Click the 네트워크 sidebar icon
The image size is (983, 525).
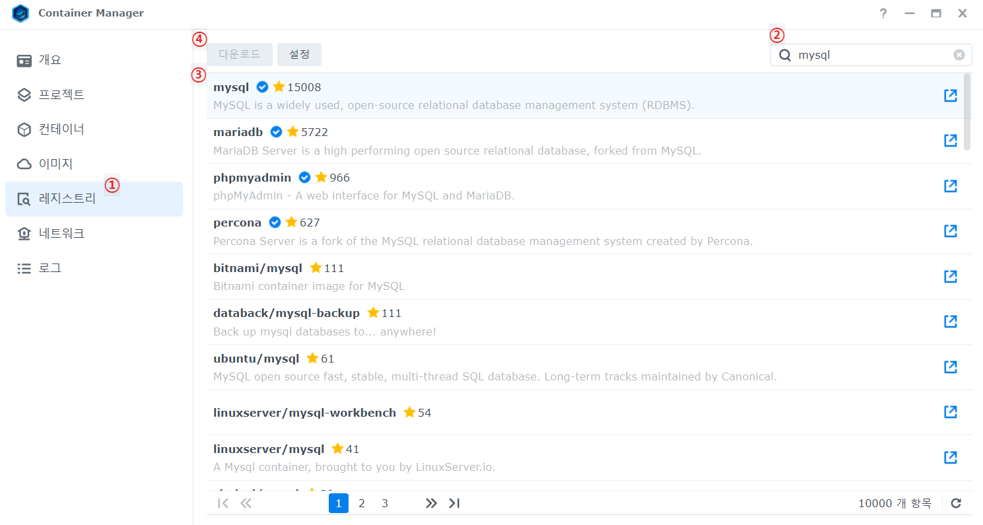coord(24,234)
